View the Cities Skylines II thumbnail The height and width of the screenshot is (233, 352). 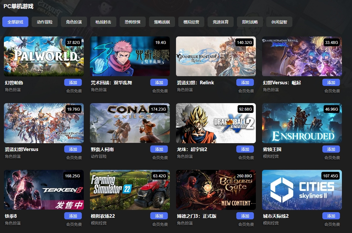click(302, 190)
